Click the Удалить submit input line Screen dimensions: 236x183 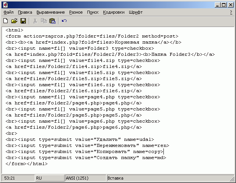[x=80, y=140]
